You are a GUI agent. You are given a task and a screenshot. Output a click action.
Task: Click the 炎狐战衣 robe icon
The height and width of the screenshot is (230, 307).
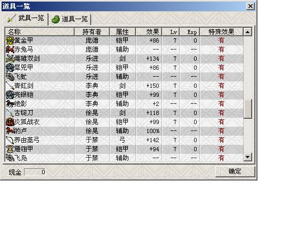click(10, 122)
